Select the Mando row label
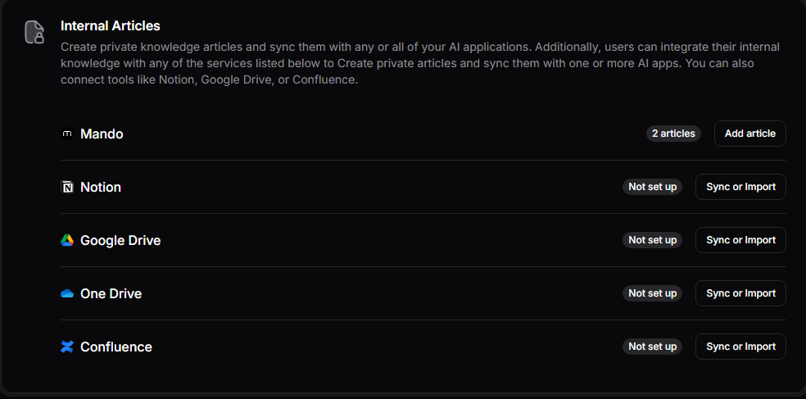The height and width of the screenshot is (399, 806). tap(102, 134)
